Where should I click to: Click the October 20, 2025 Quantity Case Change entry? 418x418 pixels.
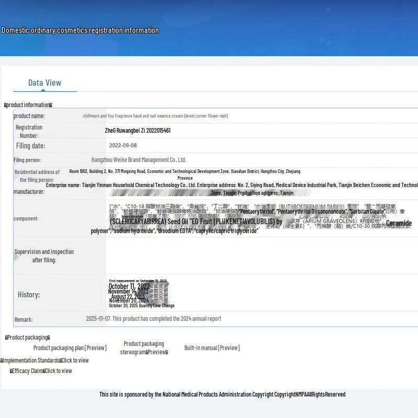point(142,306)
